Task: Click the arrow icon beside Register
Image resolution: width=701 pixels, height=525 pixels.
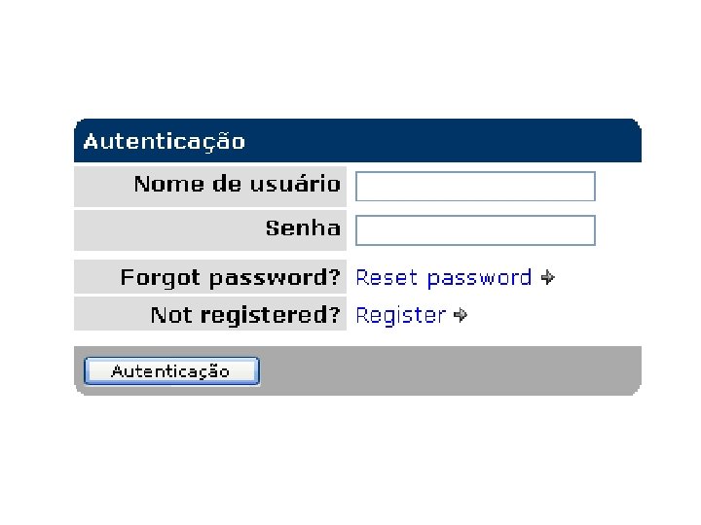Action: point(461,315)
